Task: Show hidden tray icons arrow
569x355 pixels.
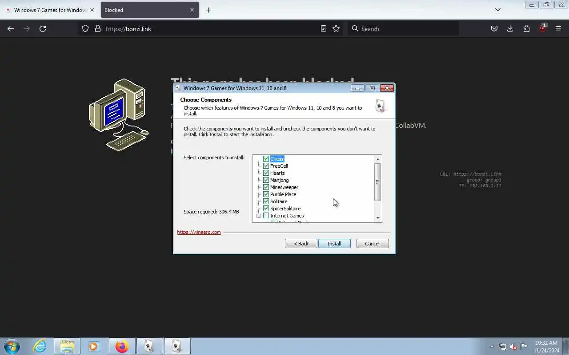Action: click(x=492, y=347)
